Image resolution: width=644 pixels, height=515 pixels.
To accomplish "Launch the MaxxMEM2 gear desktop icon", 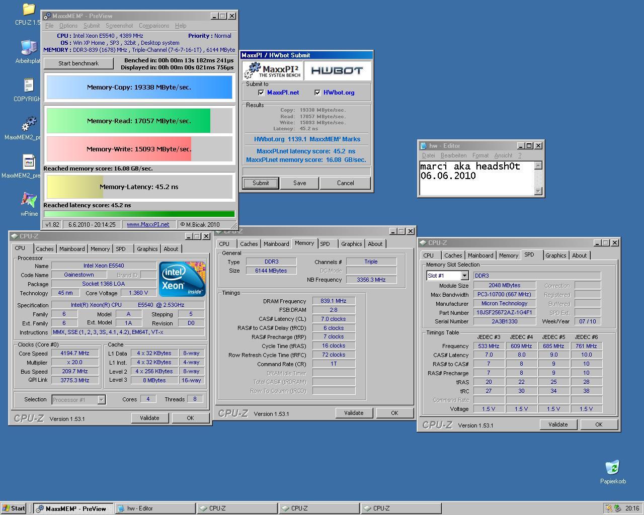I will (x=29, y=124).
